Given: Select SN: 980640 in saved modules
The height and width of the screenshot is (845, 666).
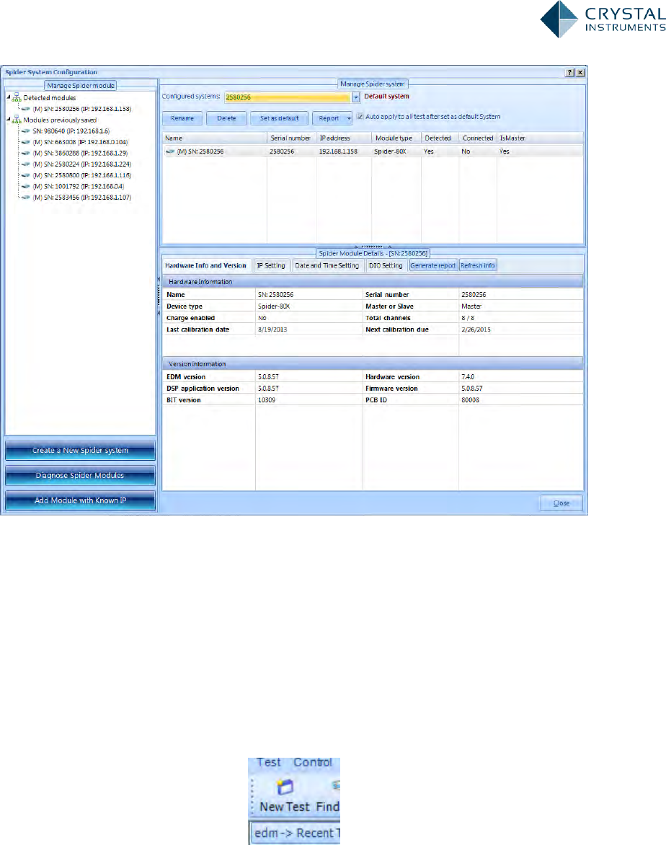Looking at the screenshot, I should [71, 131].
